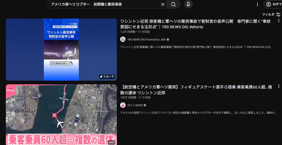Start voice search with the microphone icon
Image resolution: width=282 pixels, height=145 pixels.
pyautogui.click(x=188, y=4)
